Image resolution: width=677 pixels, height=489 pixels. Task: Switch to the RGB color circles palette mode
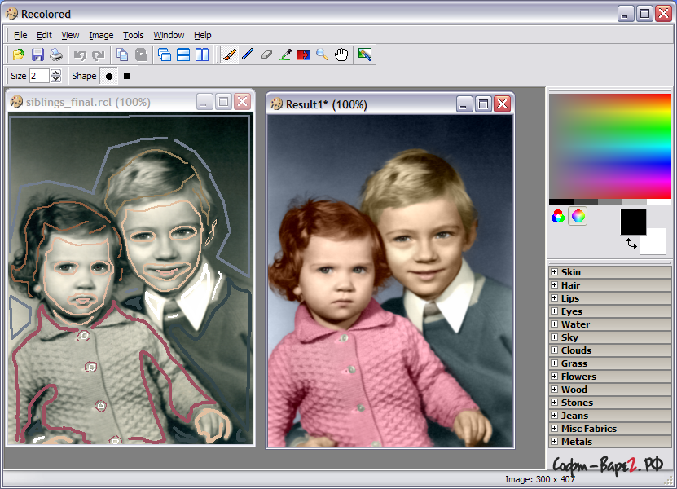[x=558, y=216]
